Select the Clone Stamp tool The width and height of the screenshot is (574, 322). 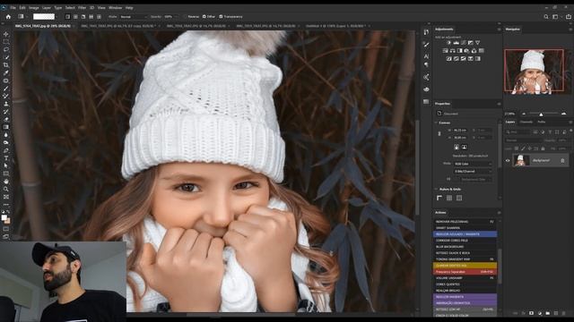(x=6, y=104)
